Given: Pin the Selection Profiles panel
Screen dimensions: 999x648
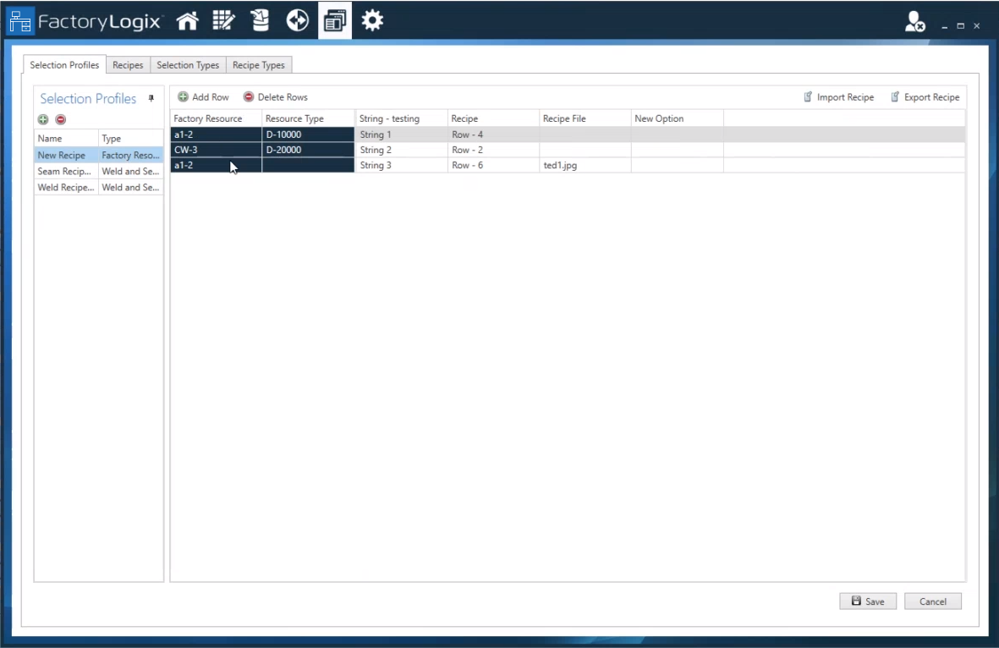Looking at the screenshot, I should 151,99.
